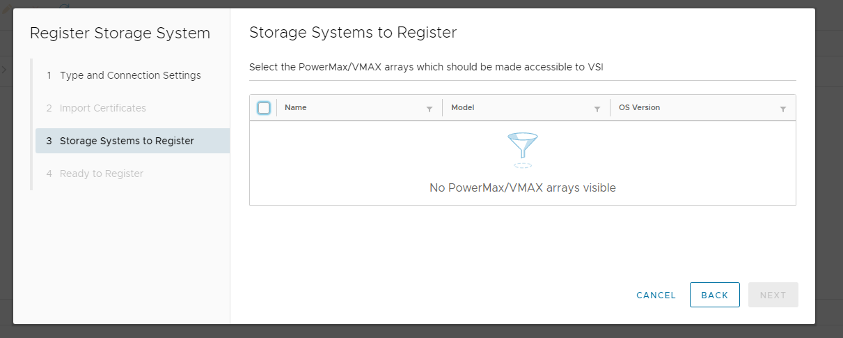Sort by the Name column header

296,108
